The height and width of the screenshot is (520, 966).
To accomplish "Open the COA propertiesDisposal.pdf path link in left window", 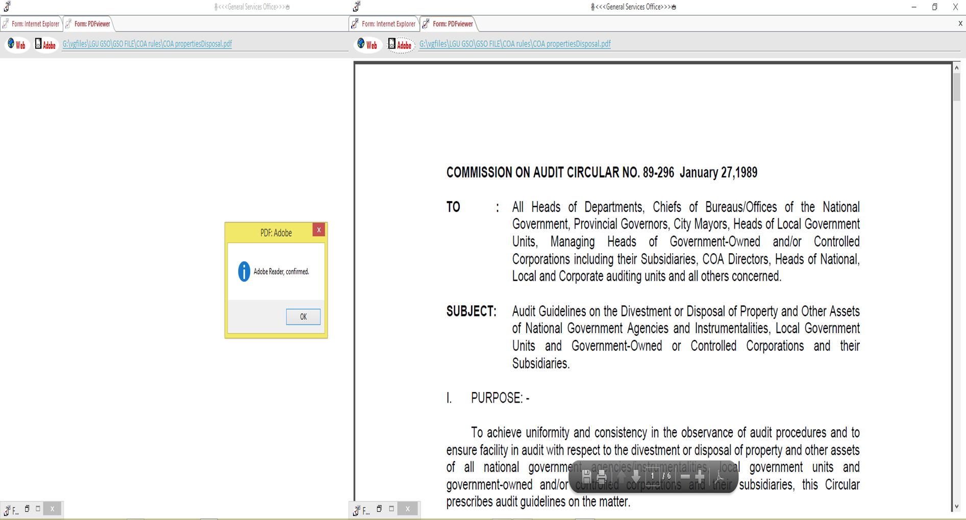I will coord(147,44).
